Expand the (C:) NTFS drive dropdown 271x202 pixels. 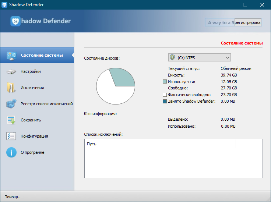point(200,57)
